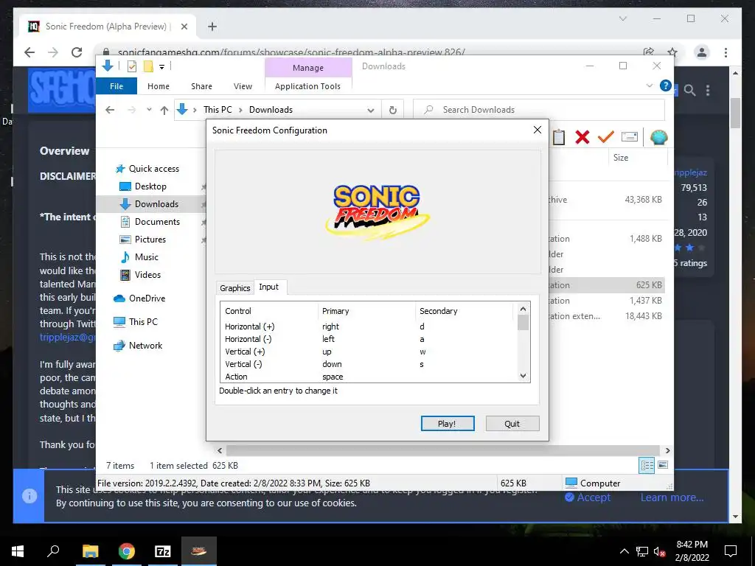The height and width of the screenshot is (566, 755).
Task: Select Documents in the navigation pane
Action: point(150,221)
